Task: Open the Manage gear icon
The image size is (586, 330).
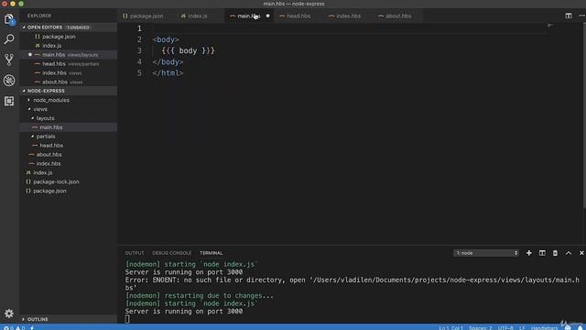Action: (x=9, y=313)
